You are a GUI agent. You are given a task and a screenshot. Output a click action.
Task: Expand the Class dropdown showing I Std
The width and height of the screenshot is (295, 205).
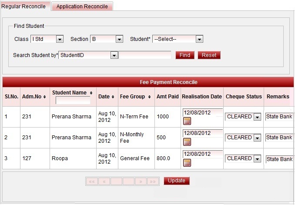point(60,39)
